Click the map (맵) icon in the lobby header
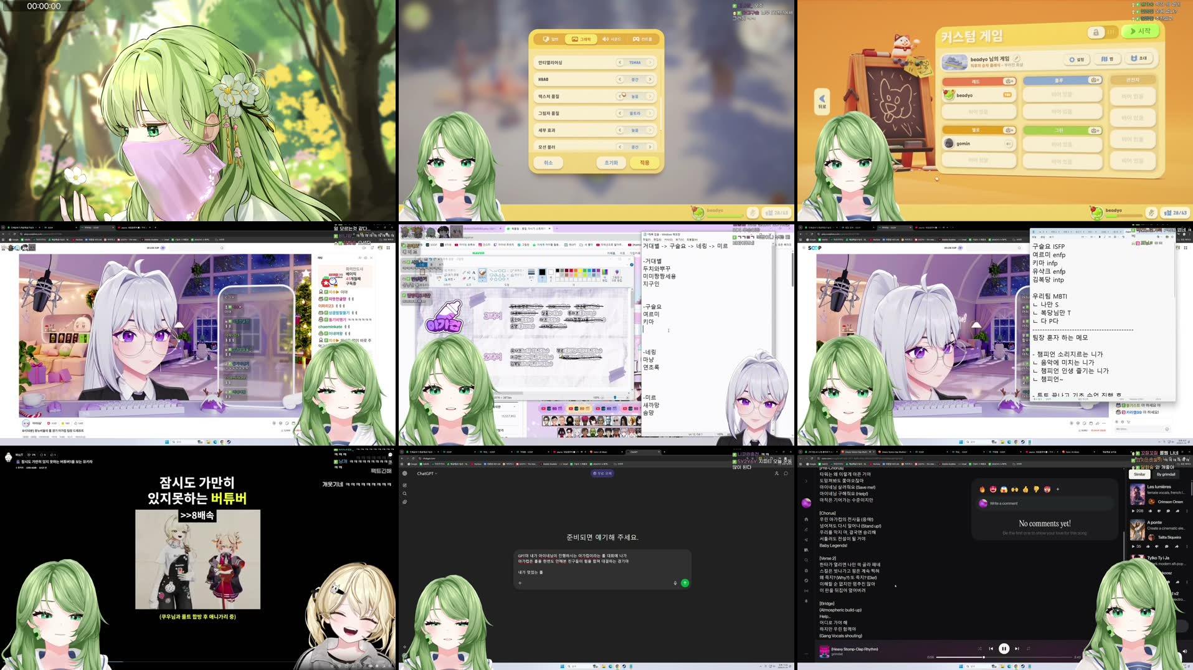The width and height of the screenshot is (1193, 670). pyautogui.click(x=1106, y=60)
